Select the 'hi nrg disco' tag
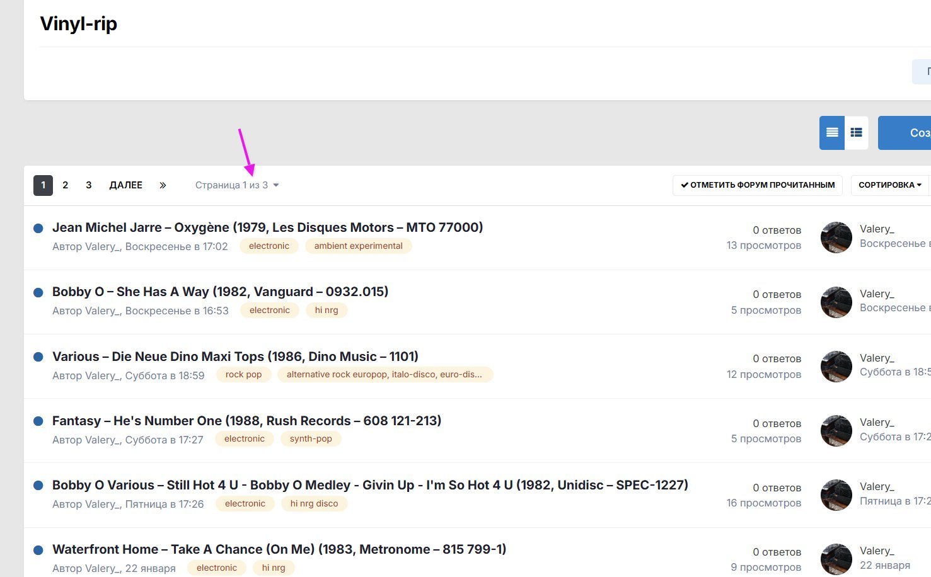Screen dimensions: 931x577 [x=314, y=504]
